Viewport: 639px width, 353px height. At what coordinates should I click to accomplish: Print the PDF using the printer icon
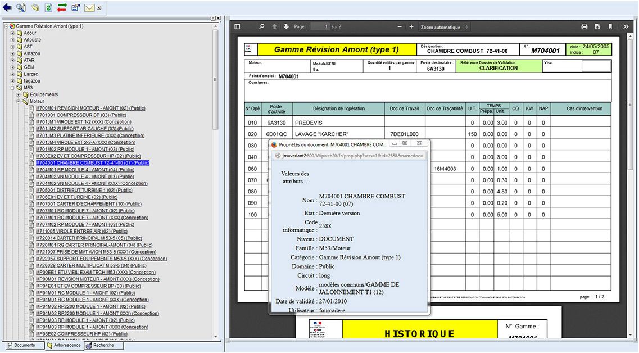(584, 26)
